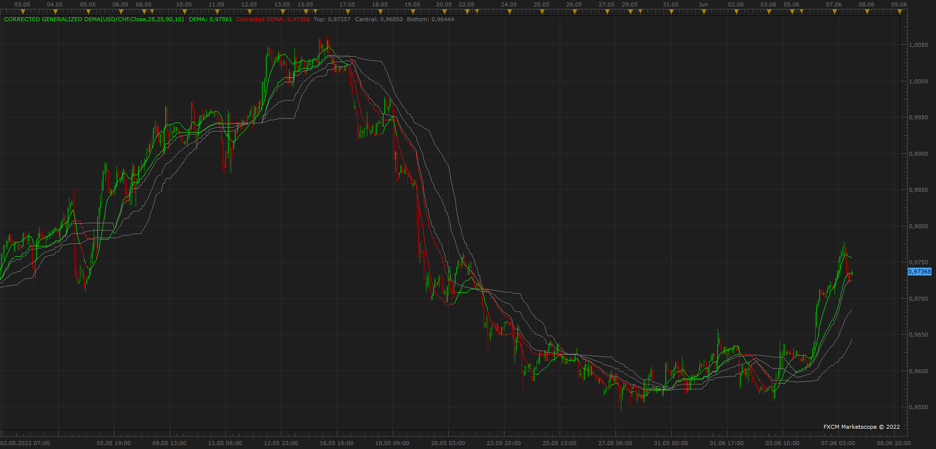Click the 09.05 13:00 time label
This screenshot has width=936, height=449.
coord(170,443)
